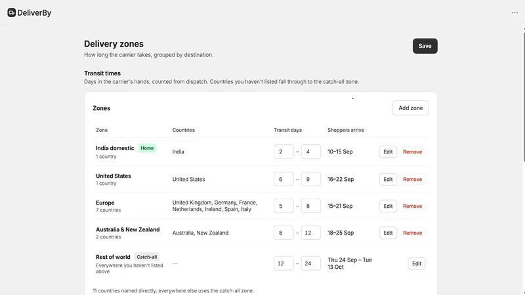Click the Europe countries list cell
Screen dimensions: 525x295
pyautogui.click(x=215, y=206)
